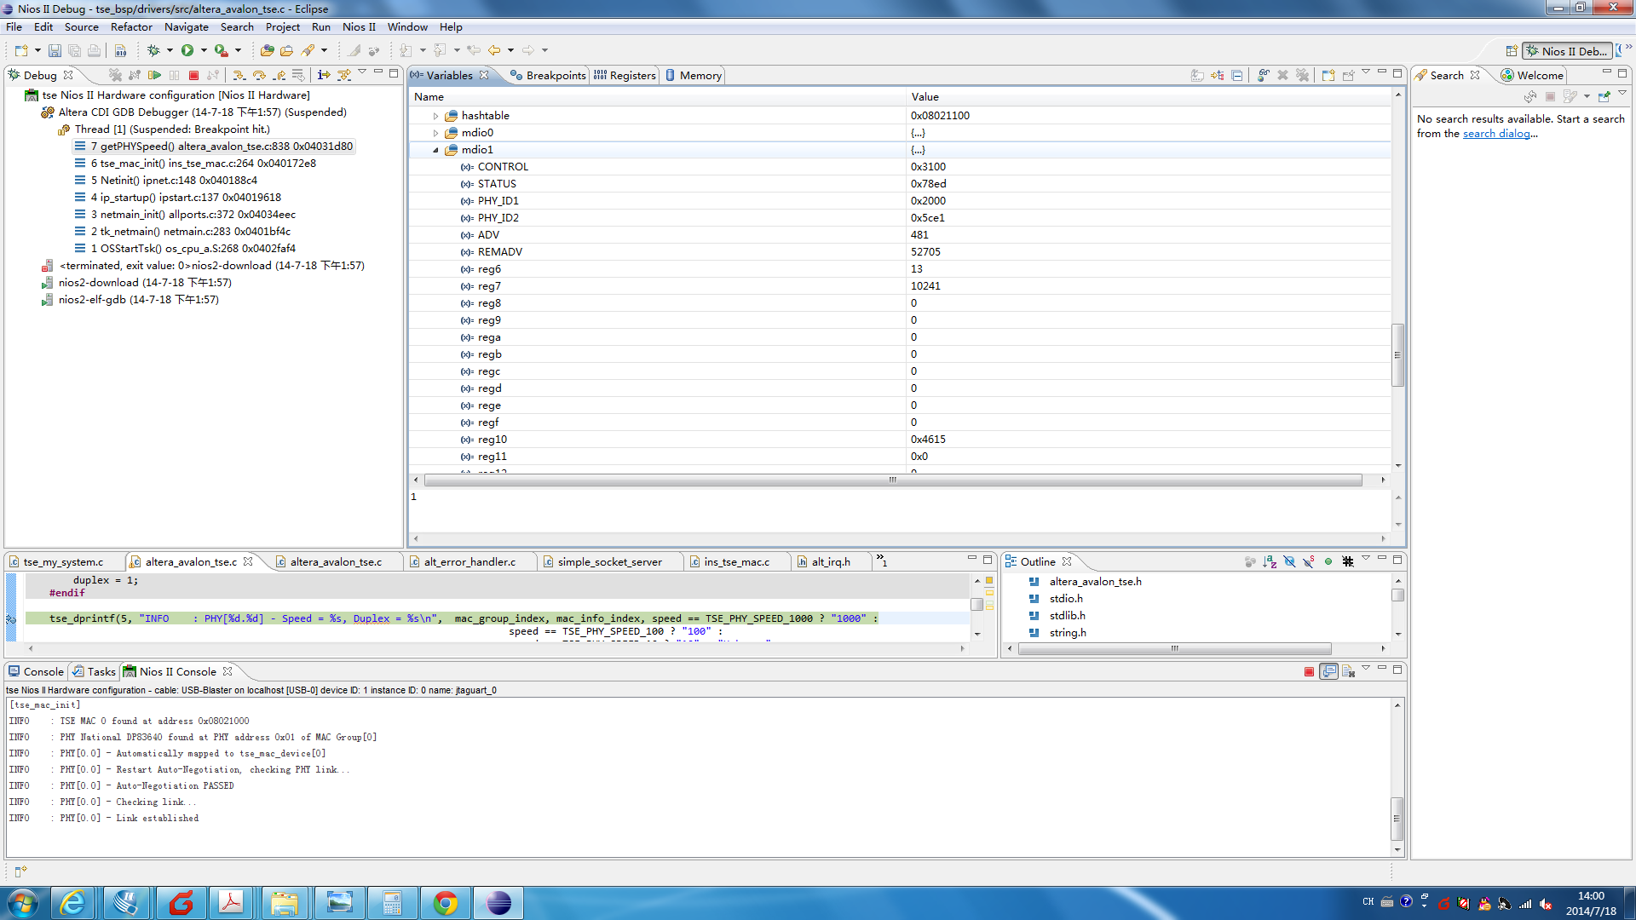The height and width of the screenshot is (920, 1636).
Task: Open the ins_tse_mac.c editor tab
Action: tap(736, 562)
